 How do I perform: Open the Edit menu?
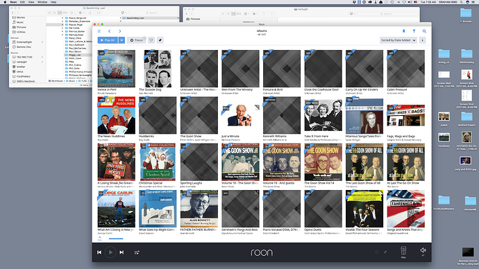pyautogui.click(x=23, y=2)
